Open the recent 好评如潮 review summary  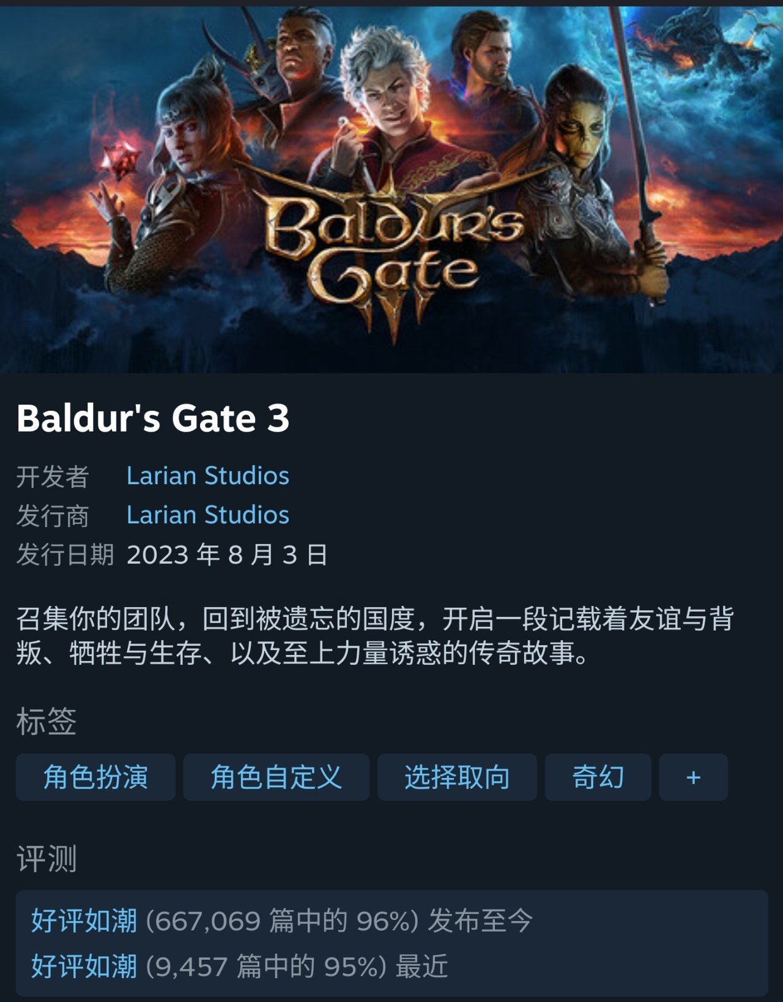[84, 966]
